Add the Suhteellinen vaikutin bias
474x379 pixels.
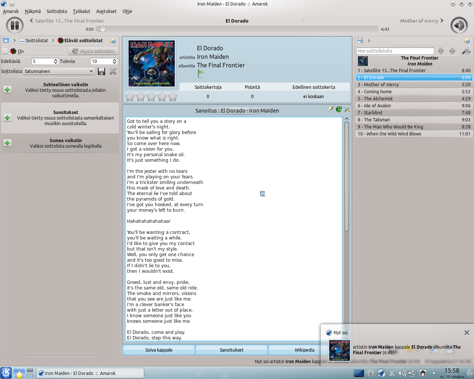point(7,90)
